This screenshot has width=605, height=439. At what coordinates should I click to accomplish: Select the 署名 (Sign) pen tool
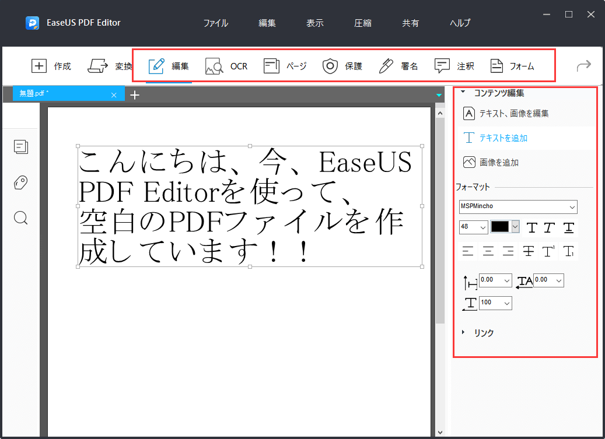pyautogui.click(x=398, y=66)
